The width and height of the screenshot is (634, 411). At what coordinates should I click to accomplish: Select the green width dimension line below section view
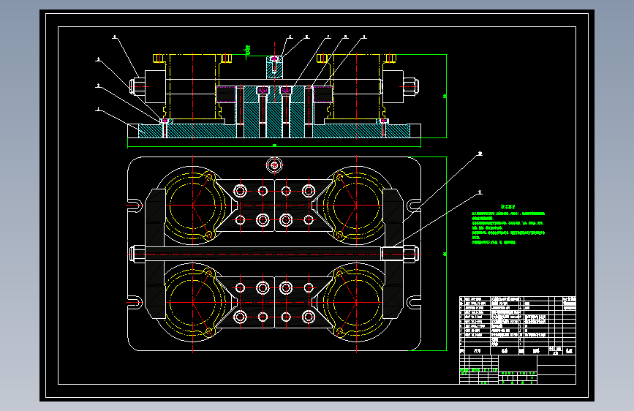tap(274, 146)
